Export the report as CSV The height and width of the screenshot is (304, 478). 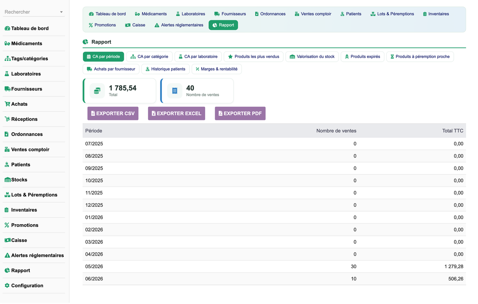113,114
